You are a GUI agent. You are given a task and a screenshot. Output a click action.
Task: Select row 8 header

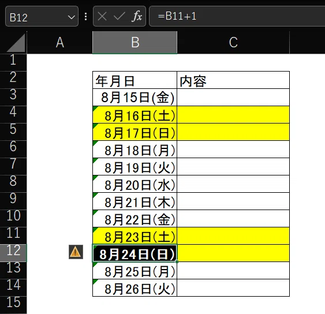[x=13, y=184]
